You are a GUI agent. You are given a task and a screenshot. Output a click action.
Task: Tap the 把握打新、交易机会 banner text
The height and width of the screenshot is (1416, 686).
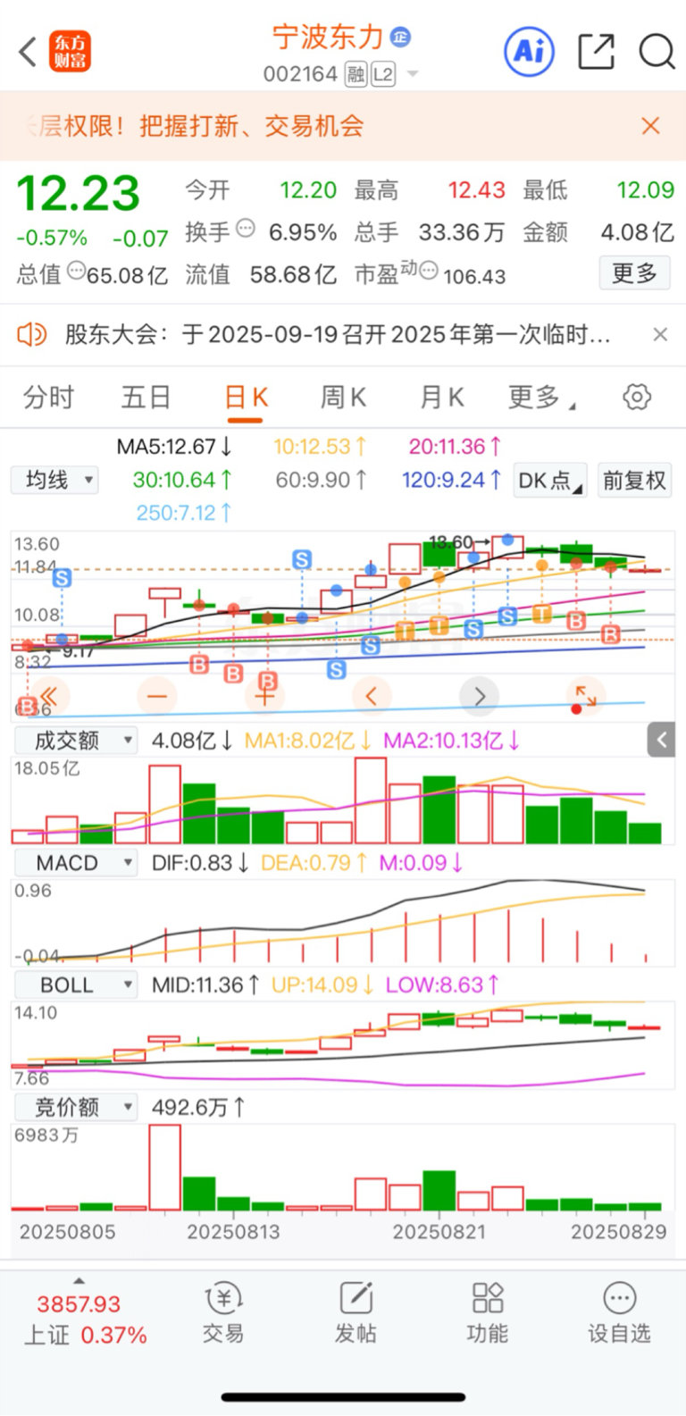[x=251, y=126]
